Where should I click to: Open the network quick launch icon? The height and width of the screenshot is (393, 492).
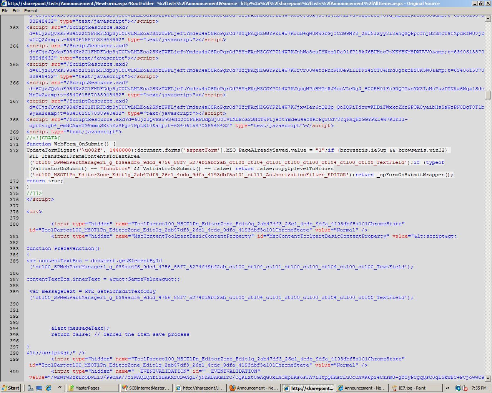[x=31, y=388]
